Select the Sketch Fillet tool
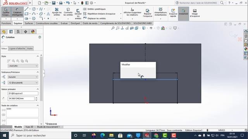This screenshot has height=139, width=248. coord(41,19)
